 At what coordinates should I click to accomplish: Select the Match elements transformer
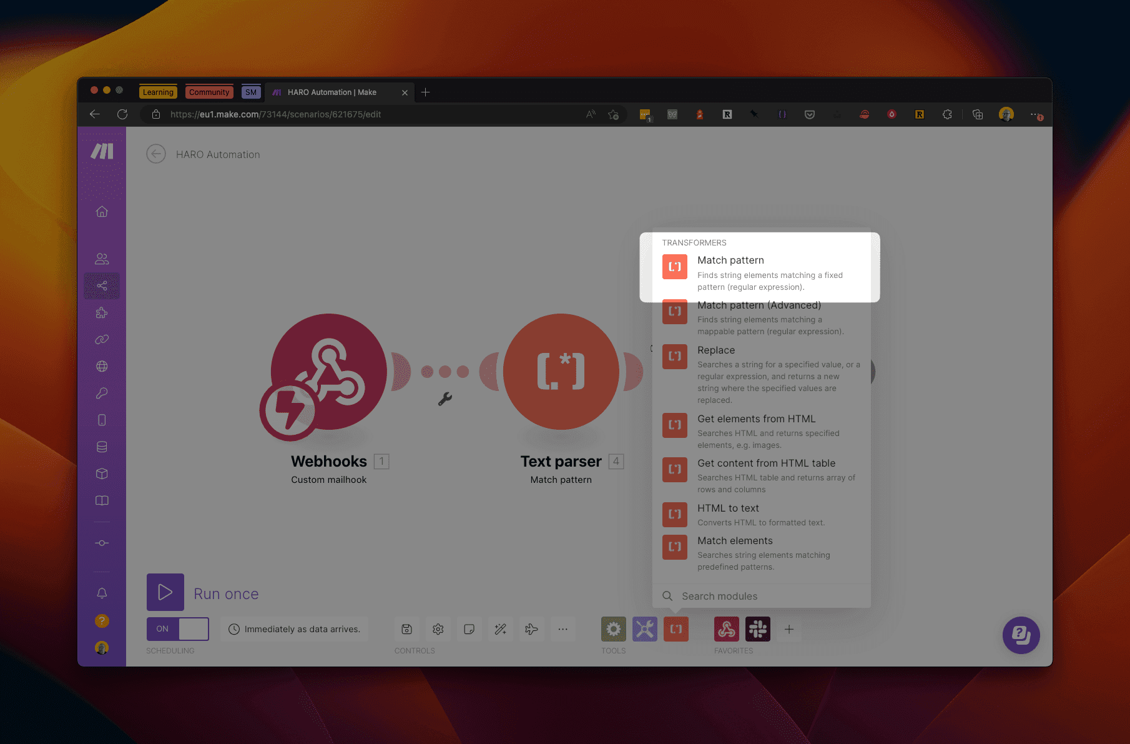coord(761,553)
